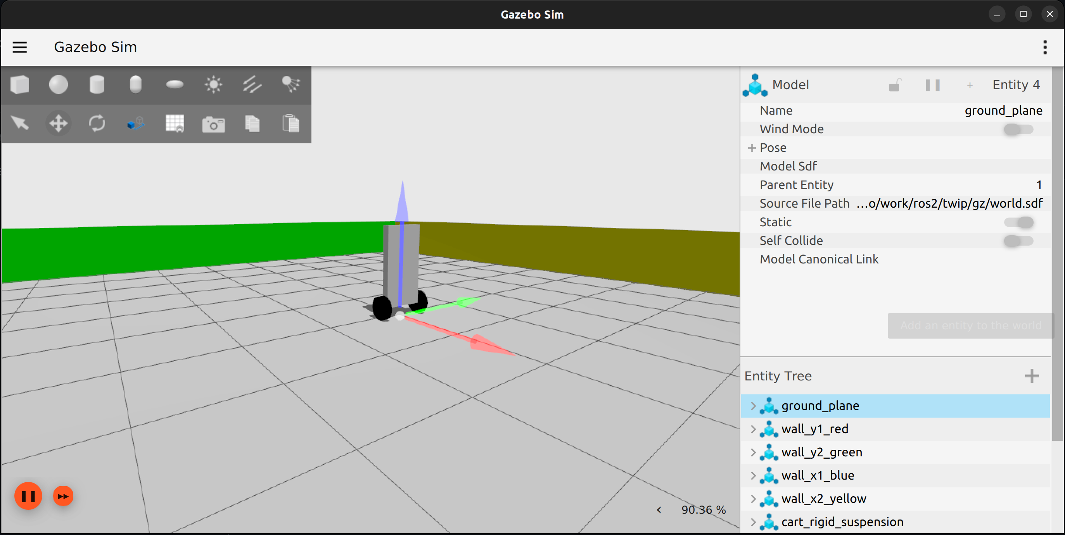1065x535 pixels.
Task: Expand wall_x1_blue tree item
Action: coord(753,475)
